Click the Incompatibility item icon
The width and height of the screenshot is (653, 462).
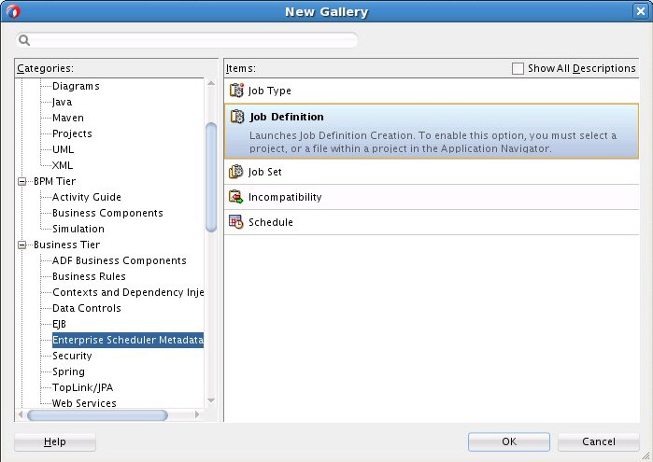click(236, 197)
